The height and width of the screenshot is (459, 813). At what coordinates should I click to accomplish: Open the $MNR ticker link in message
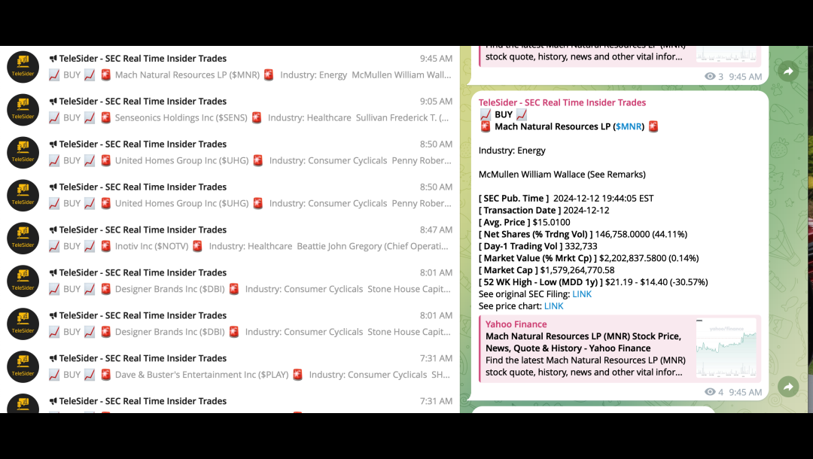[629, 126]
